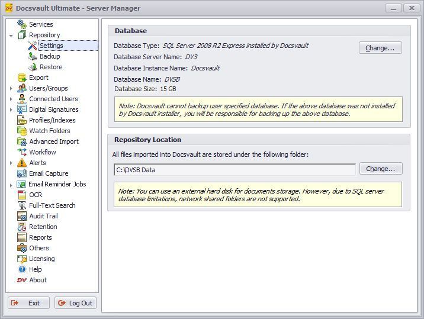Minimize the Server Manager window
Viewport: 424px width, 319px height.
pos(393,8)
